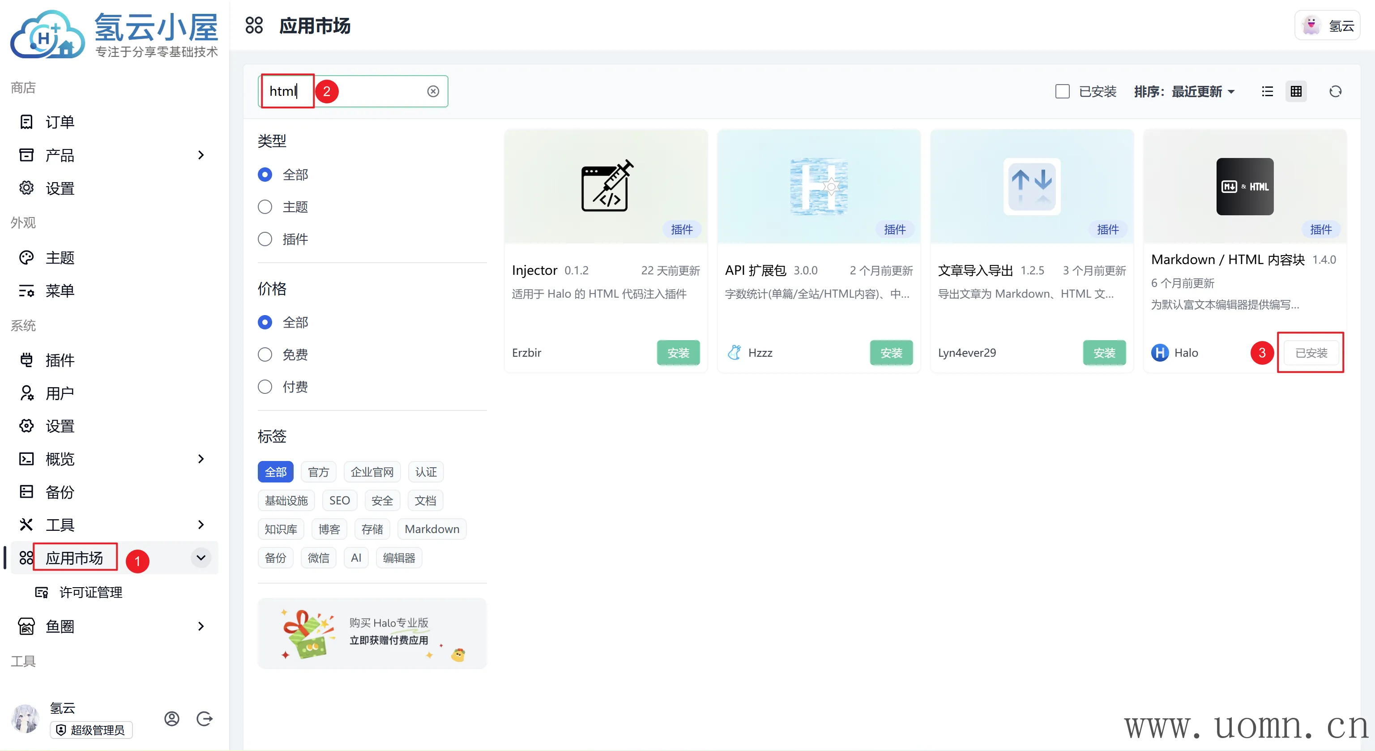This screenshot has height=751, width=1375.
Task: Filter by the Markdown tag
Action: point(431,529)
